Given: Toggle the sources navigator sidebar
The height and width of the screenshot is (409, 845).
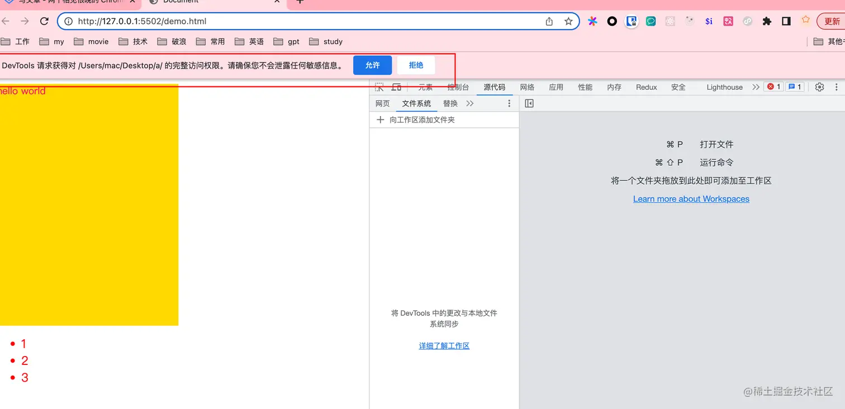Looking at the screenshot, I should click(529, 103).
